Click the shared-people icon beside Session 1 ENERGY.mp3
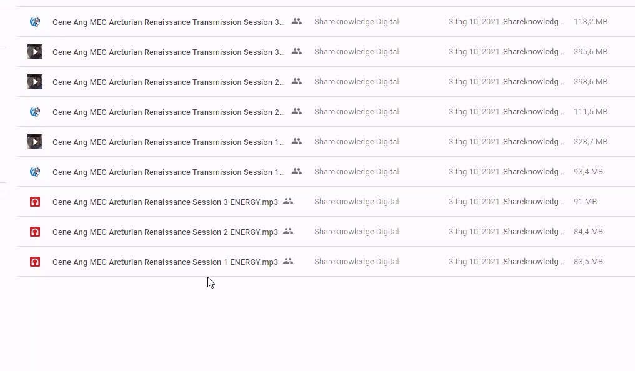Image resolution: width=635 pixels, height=371 pixels. pos(288,261)
